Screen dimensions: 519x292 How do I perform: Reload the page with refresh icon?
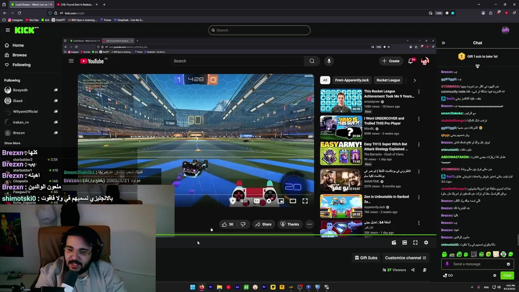(19, 13)
